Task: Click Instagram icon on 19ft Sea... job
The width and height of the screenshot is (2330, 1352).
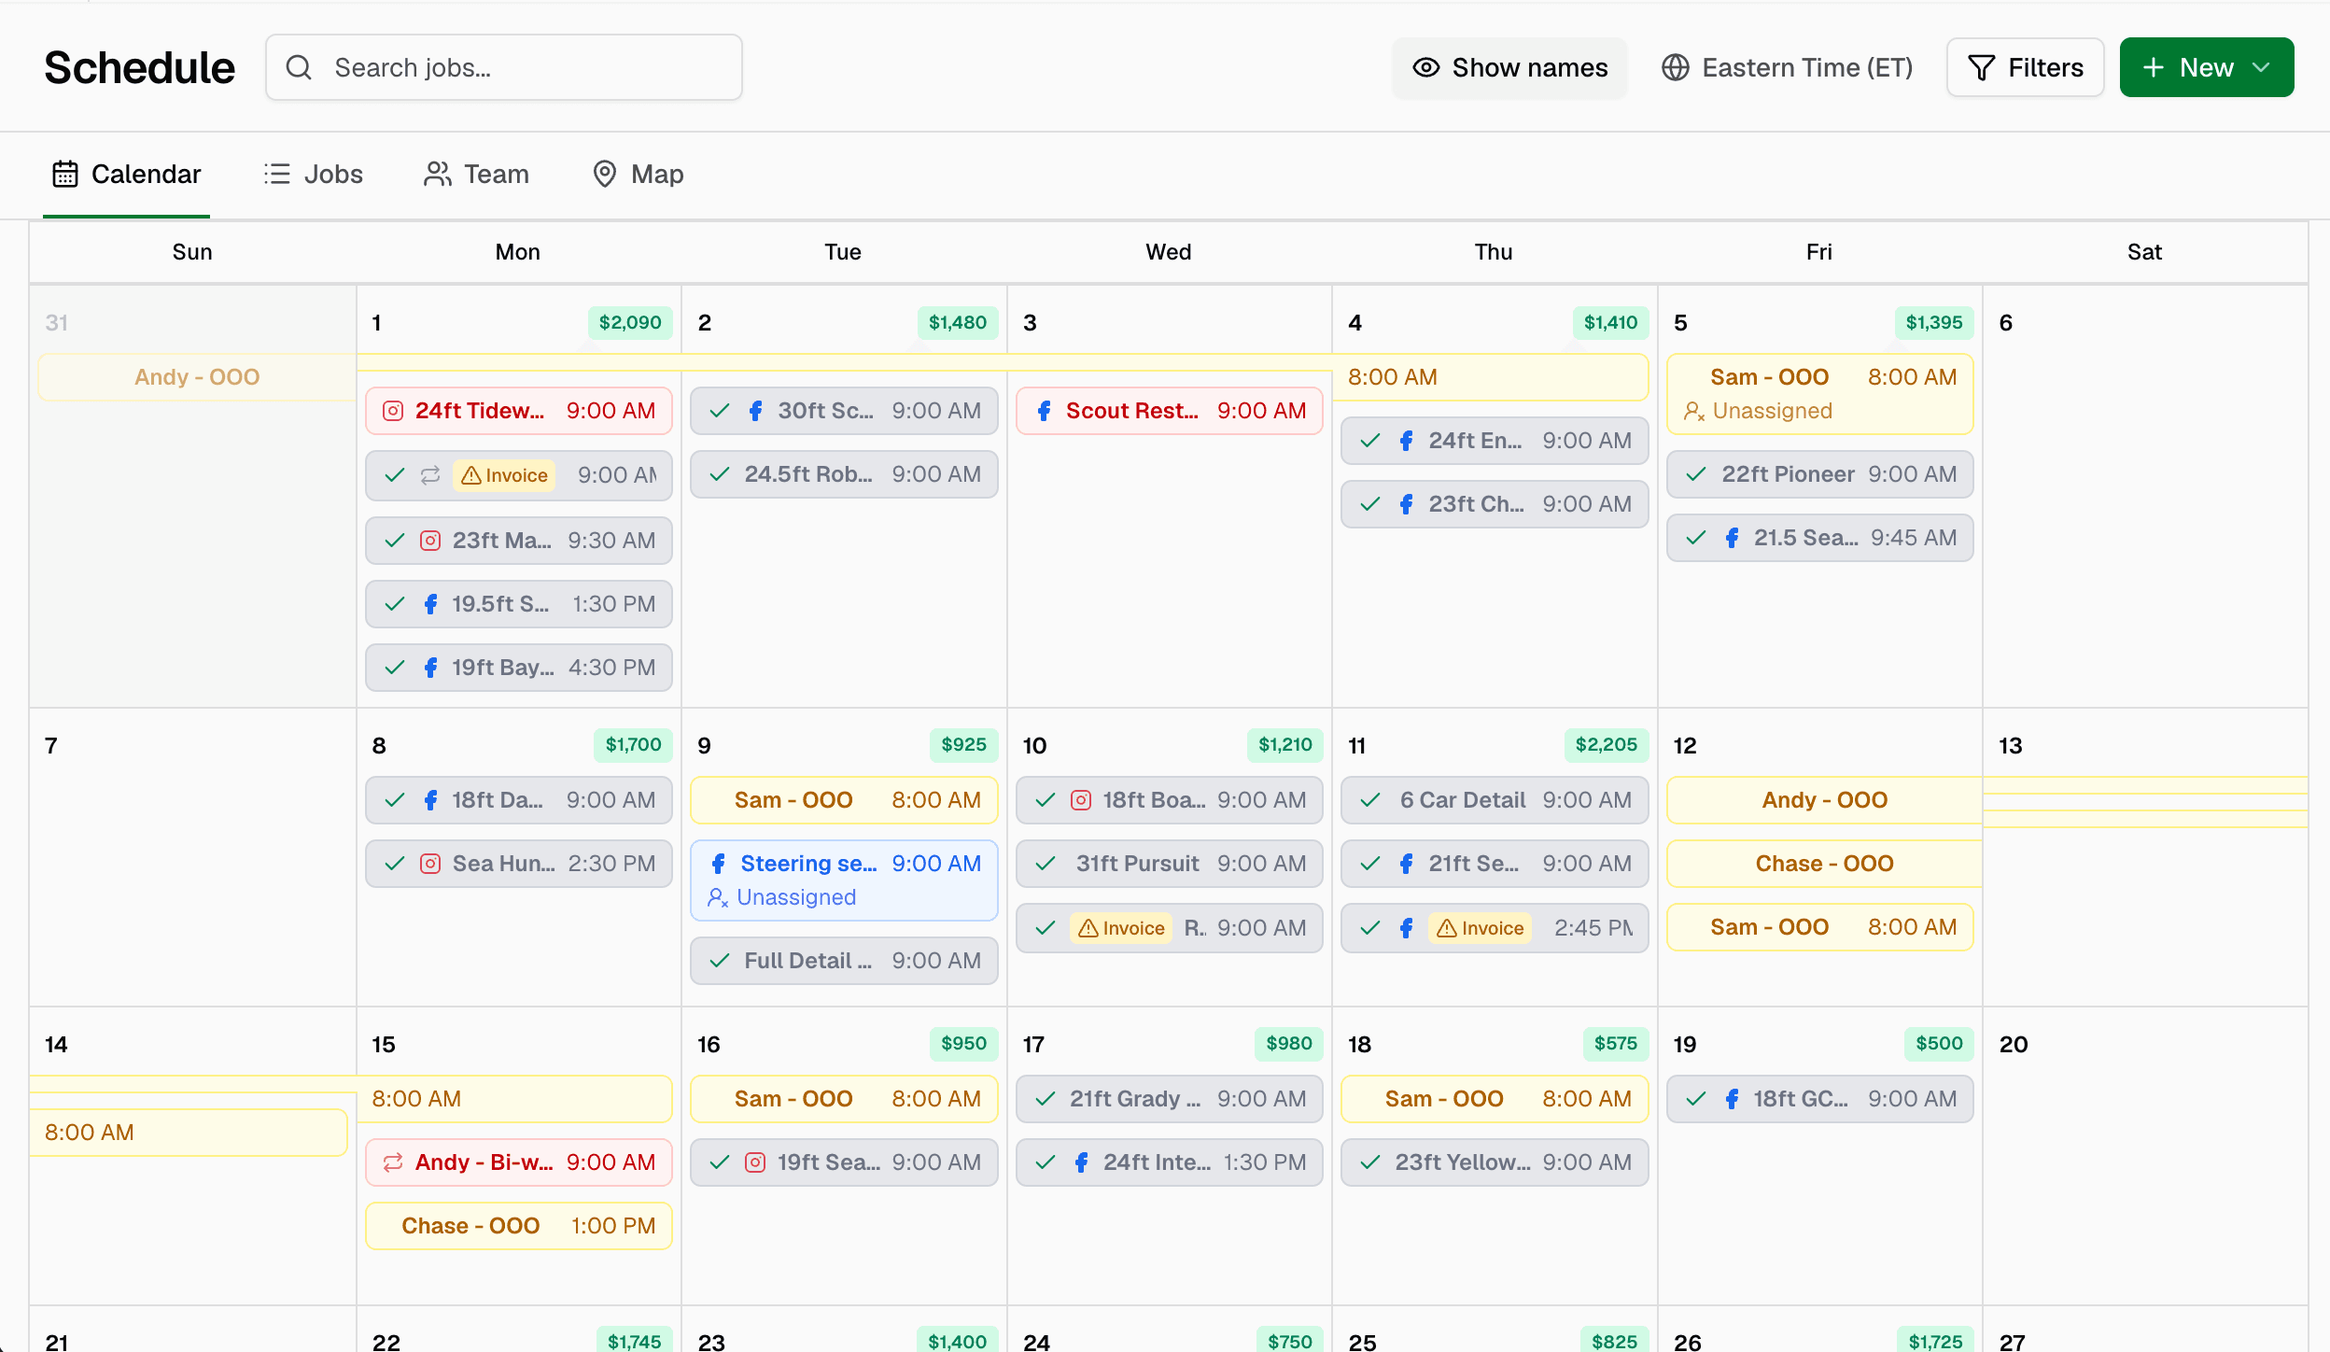Action: tap(755, 1162)
